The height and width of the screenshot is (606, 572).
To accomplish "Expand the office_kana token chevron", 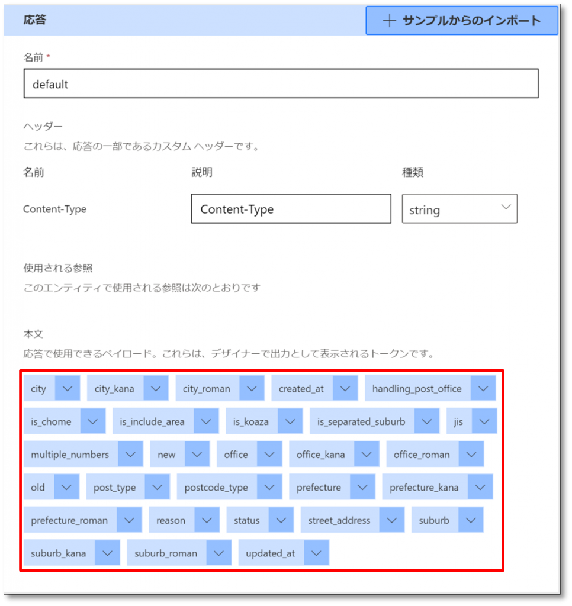I will pyautogui.click(x=367, y=454).
